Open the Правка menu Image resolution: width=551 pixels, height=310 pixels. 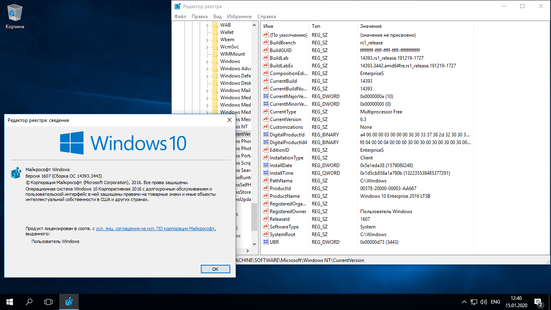tap(200, 17)
